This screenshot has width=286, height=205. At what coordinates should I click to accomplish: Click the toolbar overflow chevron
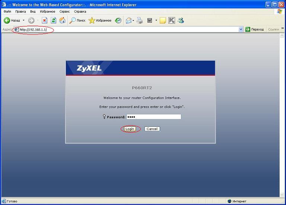pyautogui.click(x=283, y=28)
